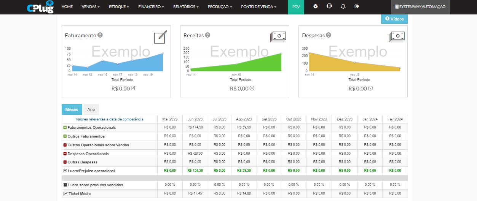Click Receitas help question-mark icon
Image resolution: width=477 pixels, height=201 pixels.
(207, 35)
